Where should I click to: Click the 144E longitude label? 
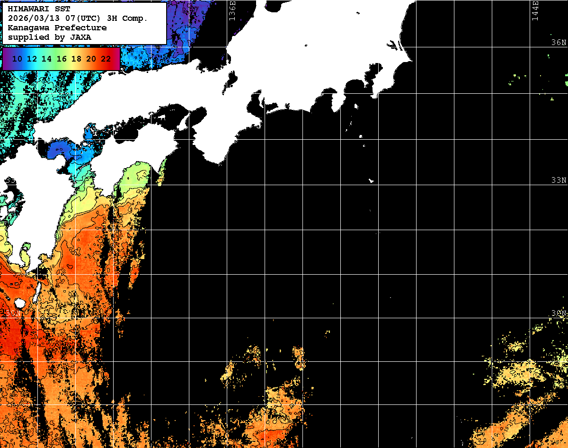pyautogui.click(x=535, y=10)
